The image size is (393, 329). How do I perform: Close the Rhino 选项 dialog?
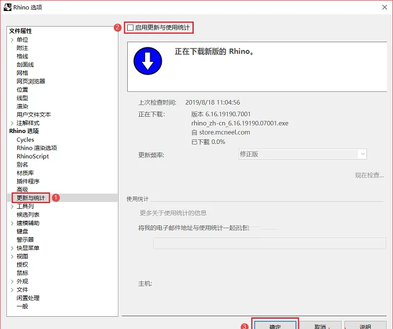tap(384, 8)
